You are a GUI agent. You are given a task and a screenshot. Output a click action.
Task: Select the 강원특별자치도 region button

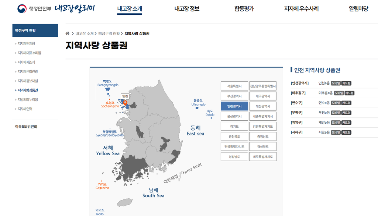263,126
